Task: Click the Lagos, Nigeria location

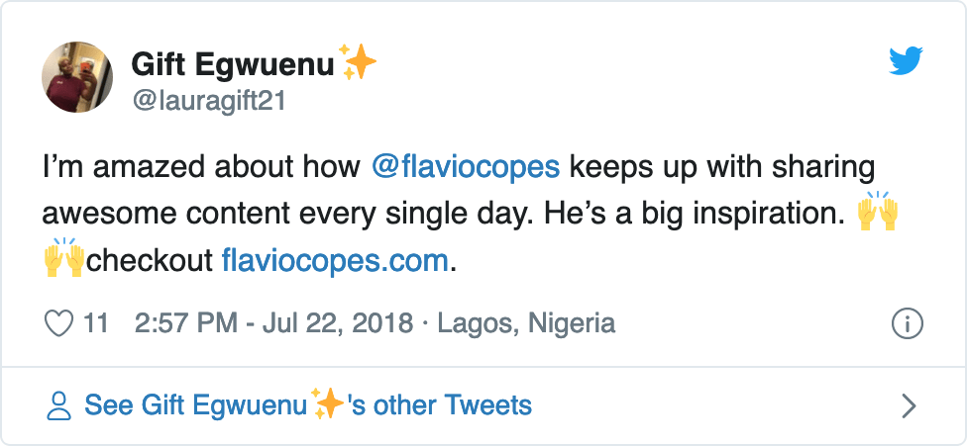Action: [x=526, y=323]
